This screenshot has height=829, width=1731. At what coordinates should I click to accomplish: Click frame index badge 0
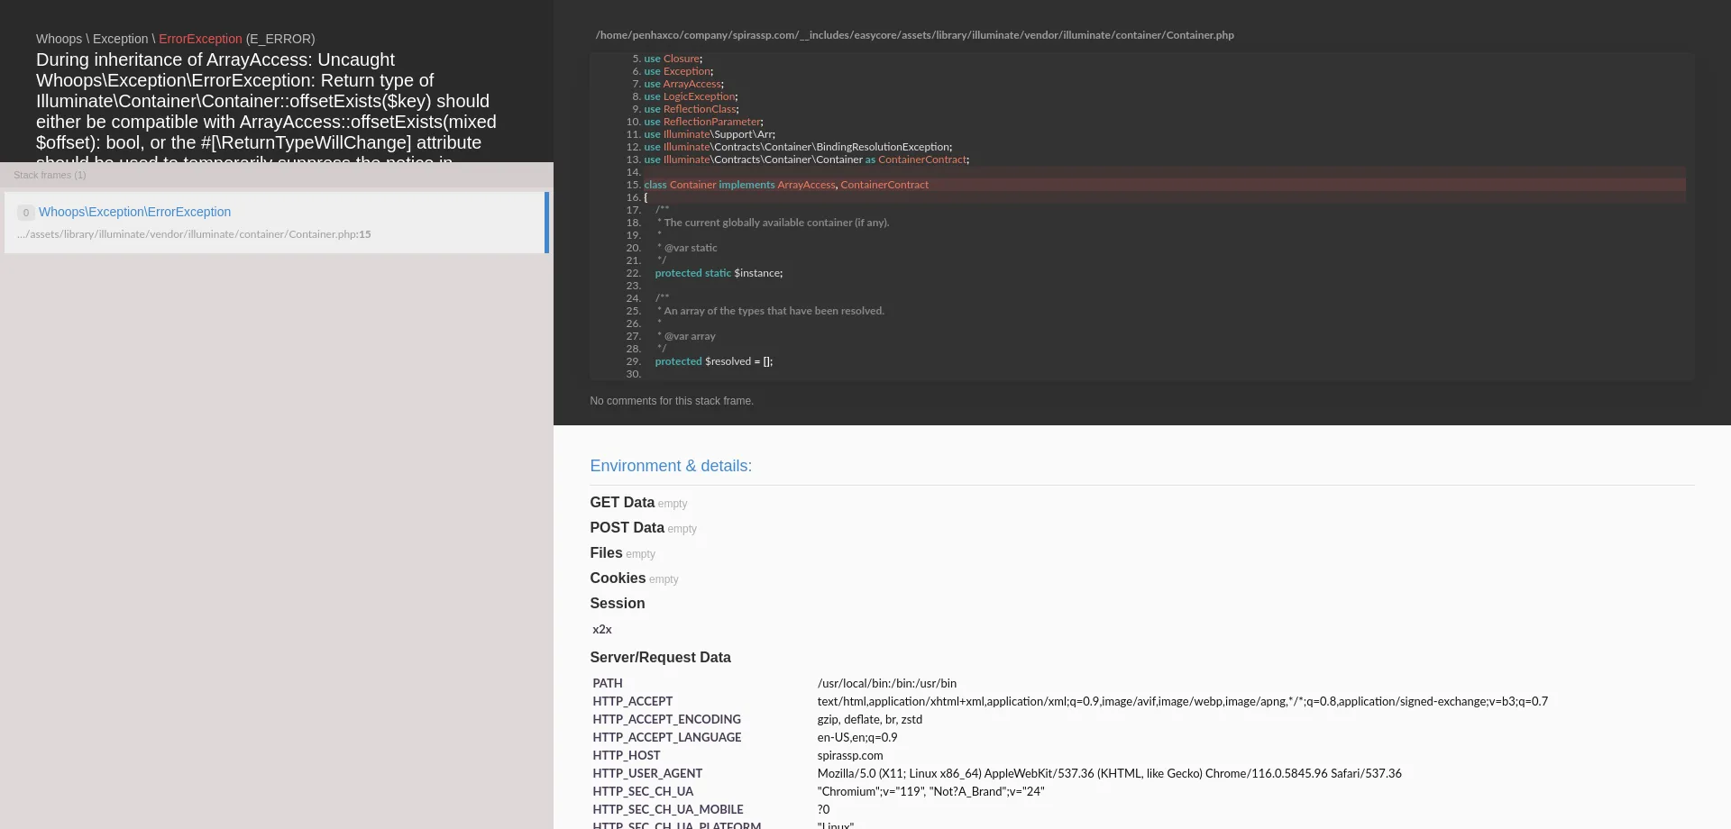point(26,213)
